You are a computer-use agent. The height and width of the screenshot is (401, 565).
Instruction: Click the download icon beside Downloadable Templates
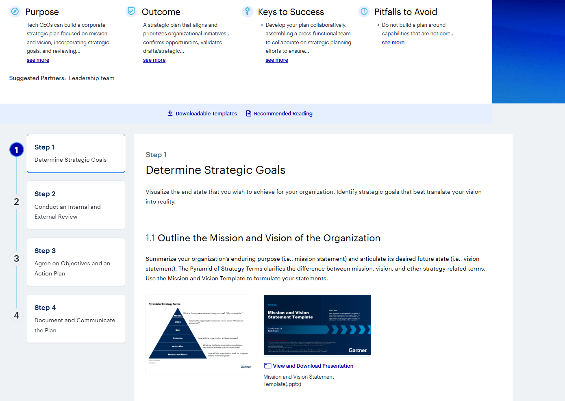click(170, 113)
